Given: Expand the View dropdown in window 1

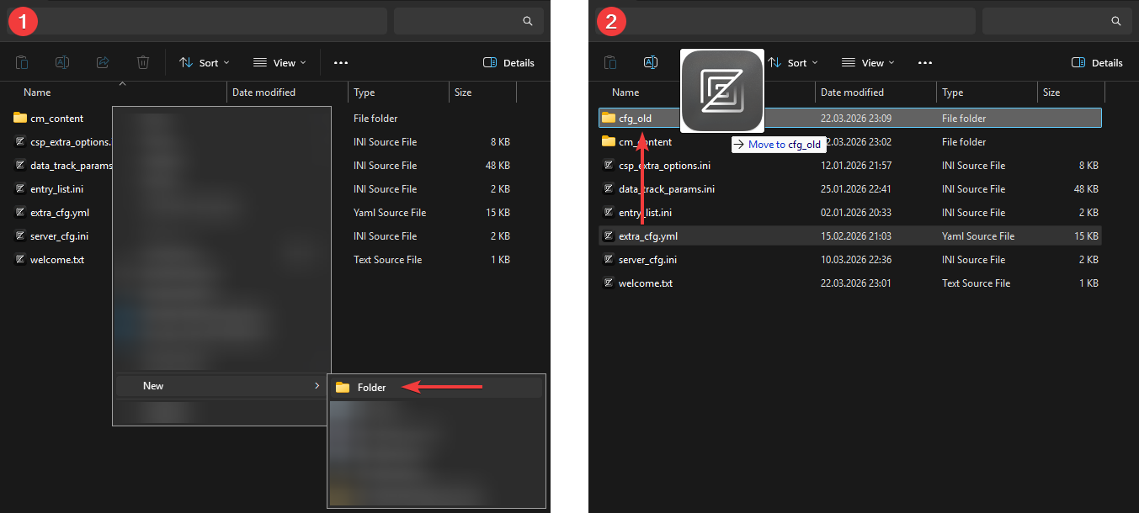Looking at the screenshot, I should click(279, 62).
